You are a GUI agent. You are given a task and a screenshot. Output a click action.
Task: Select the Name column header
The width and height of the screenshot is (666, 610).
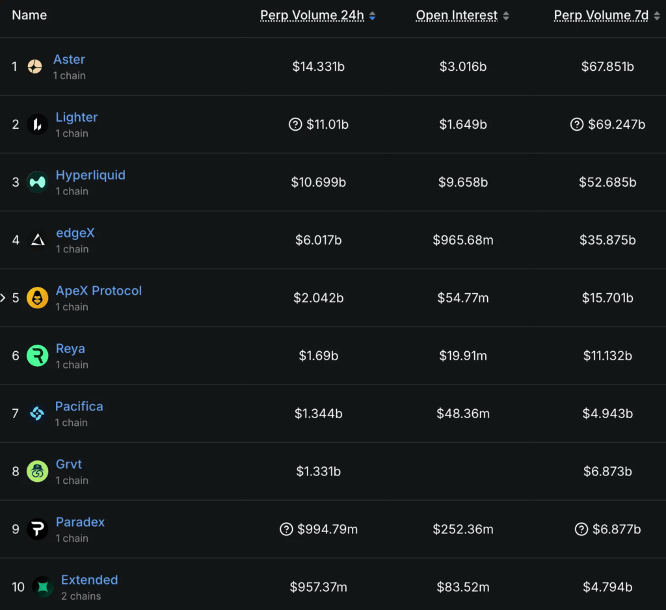click(x=29, y=14)
